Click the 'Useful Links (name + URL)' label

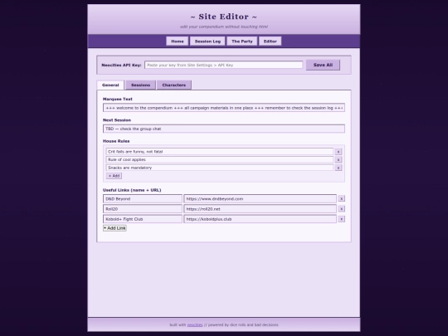tap(132, 190)
